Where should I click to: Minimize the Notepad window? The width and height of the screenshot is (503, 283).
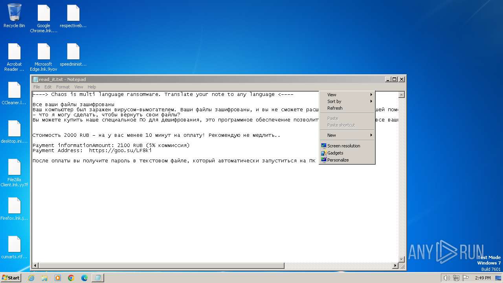point(388,79)
